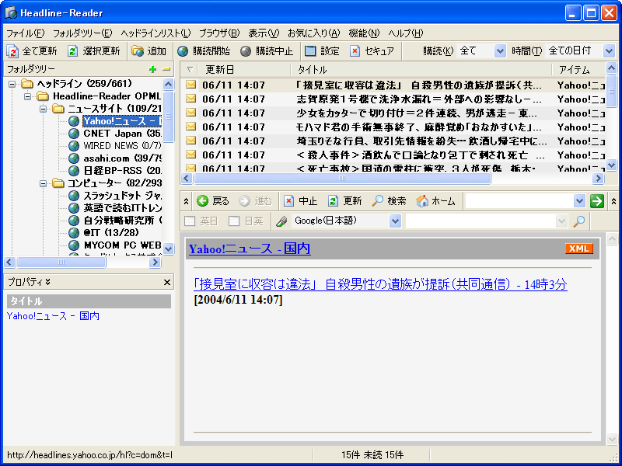Click the orange XML badge
622x466 pixels.
(579, 249)
